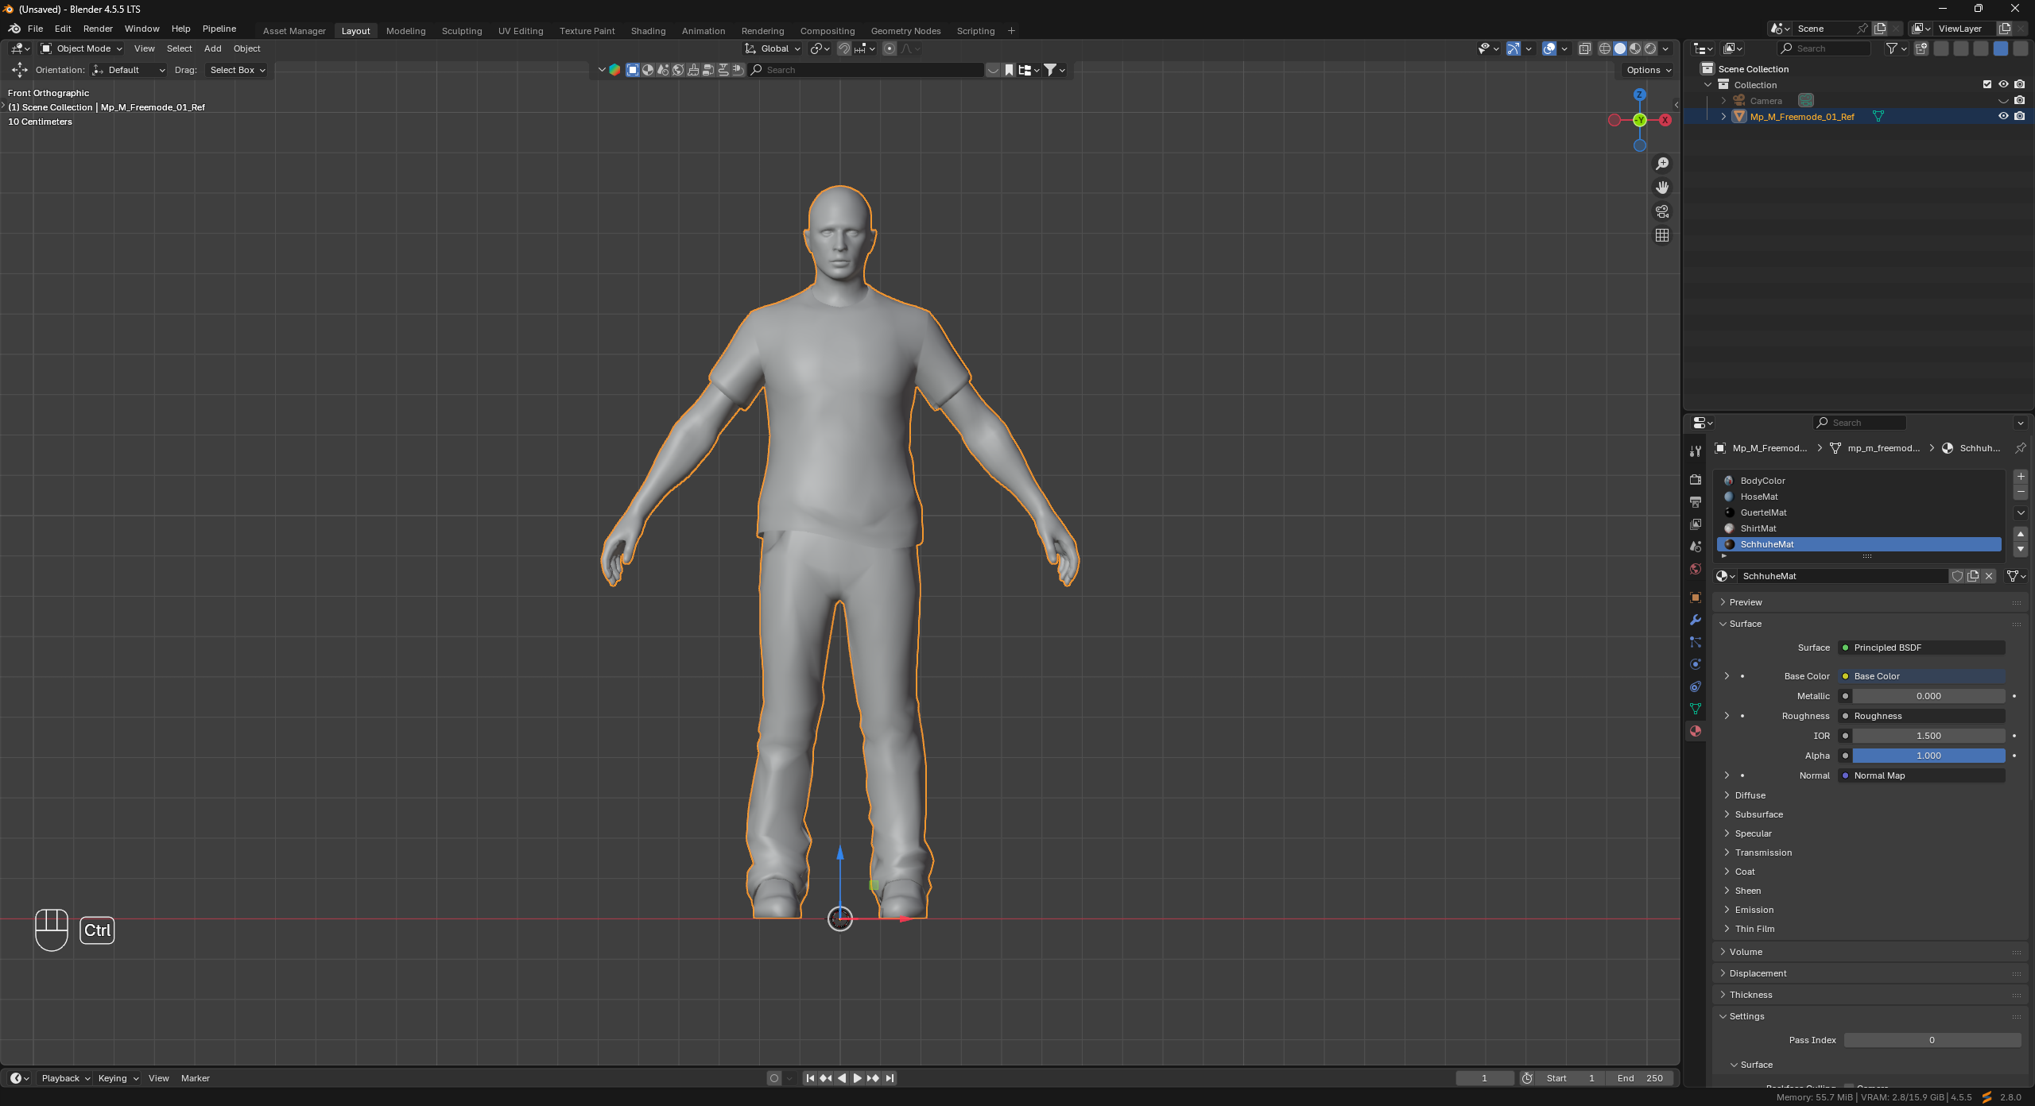Select the Material Properties tab
This screenshot has height=1106, width=2035.
1696,731
